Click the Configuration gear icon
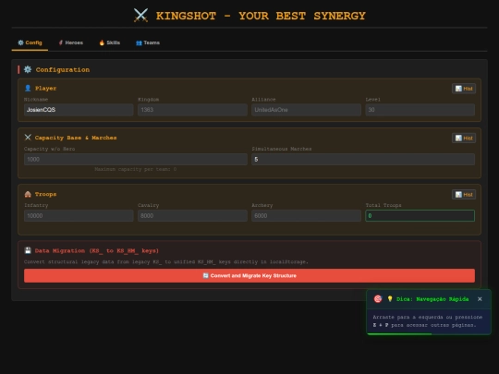 click(28, 69)
